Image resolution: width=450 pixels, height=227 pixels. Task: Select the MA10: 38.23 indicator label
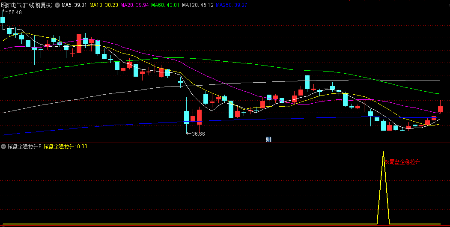click(104, 5)
